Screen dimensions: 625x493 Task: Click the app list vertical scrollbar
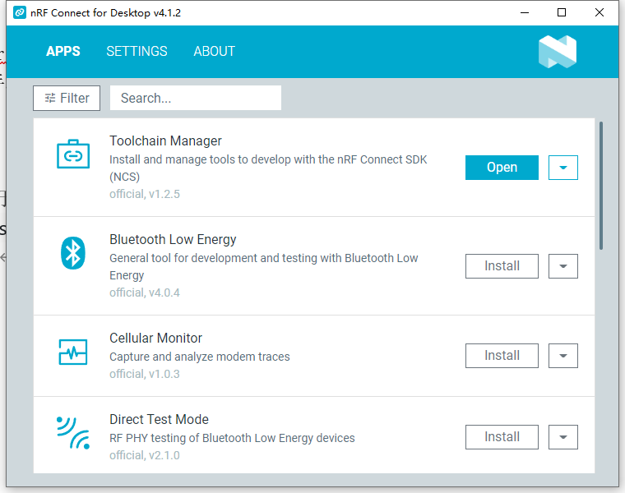coord(600,186)
